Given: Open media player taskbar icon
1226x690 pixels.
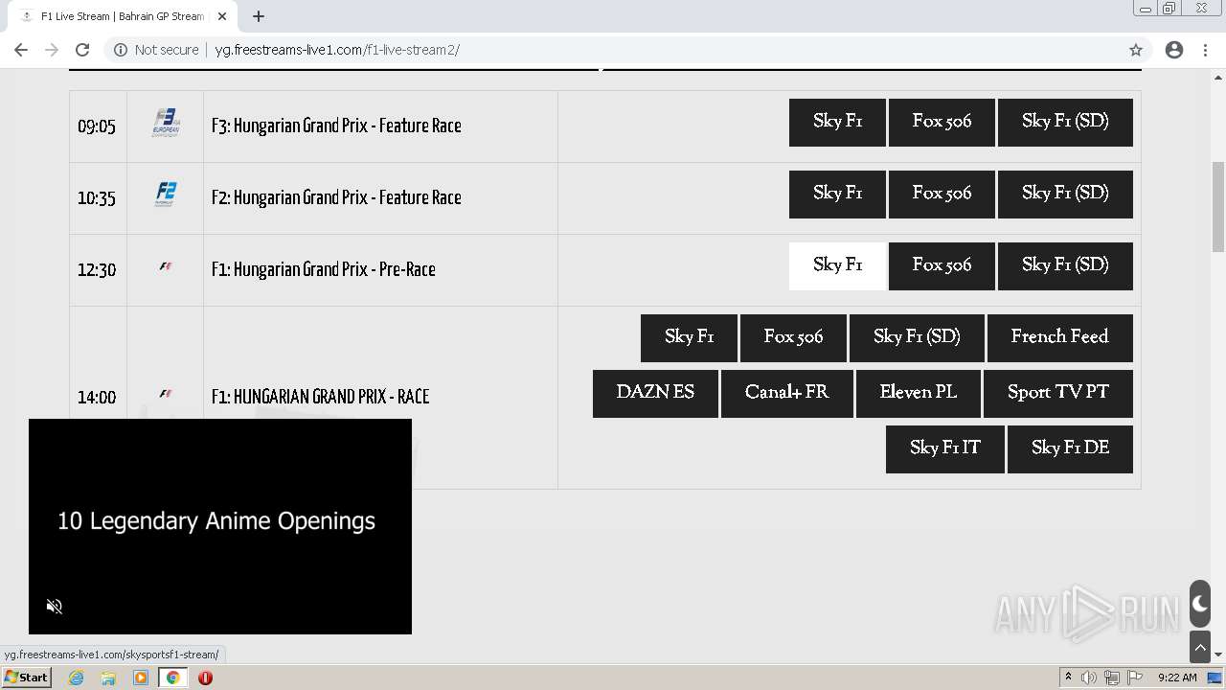Looking at the screenshot, I should [x=141, y=678].
